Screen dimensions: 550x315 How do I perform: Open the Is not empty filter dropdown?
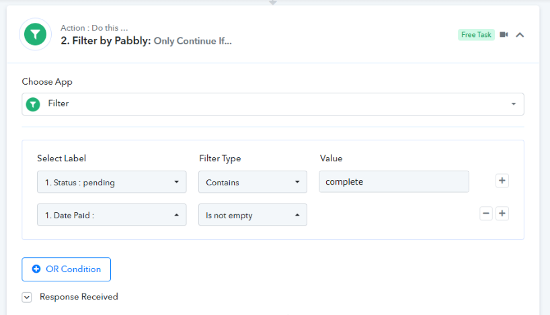[x=253, y=215]
